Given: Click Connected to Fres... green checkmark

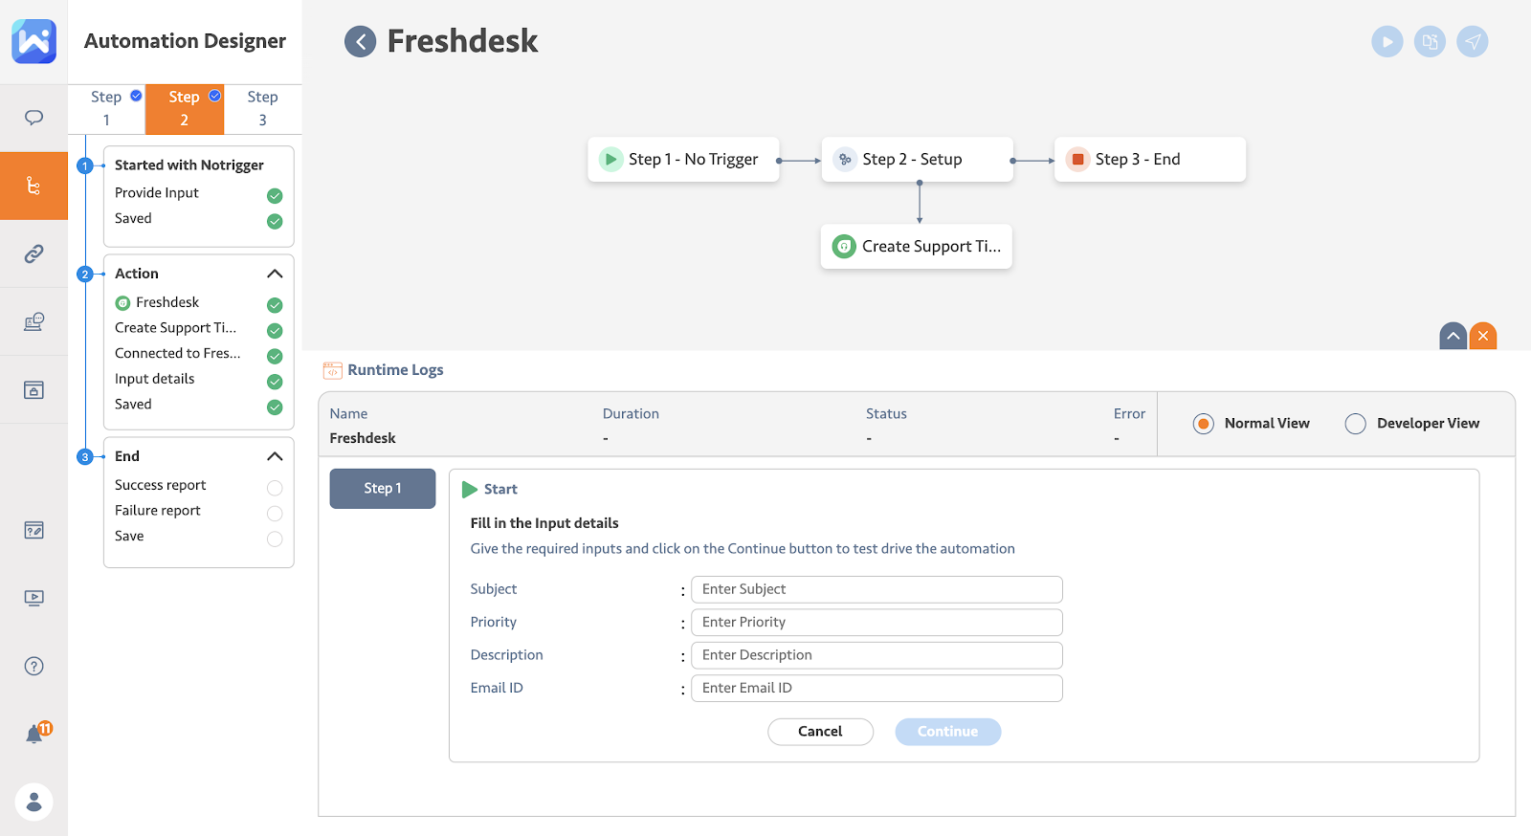Looking at the screenshot, I should [x=275, y=356].
